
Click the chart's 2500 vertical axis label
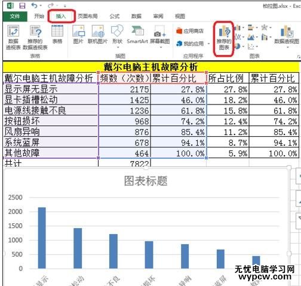[x=16, y=198]
